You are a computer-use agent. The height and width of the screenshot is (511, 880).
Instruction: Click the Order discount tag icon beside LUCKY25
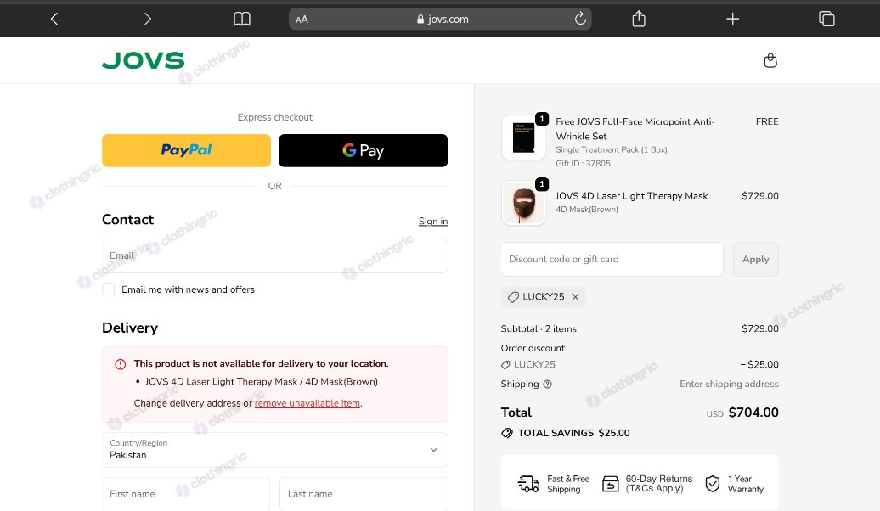point(505,365)
